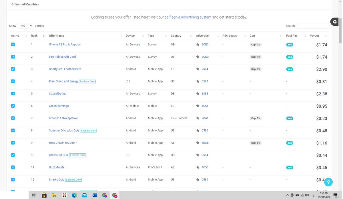Viewport: 343px width, 199px height.
Task: Click the Lockers Only tag on Gross Out Quiz
Action: [x=78, y=155]
